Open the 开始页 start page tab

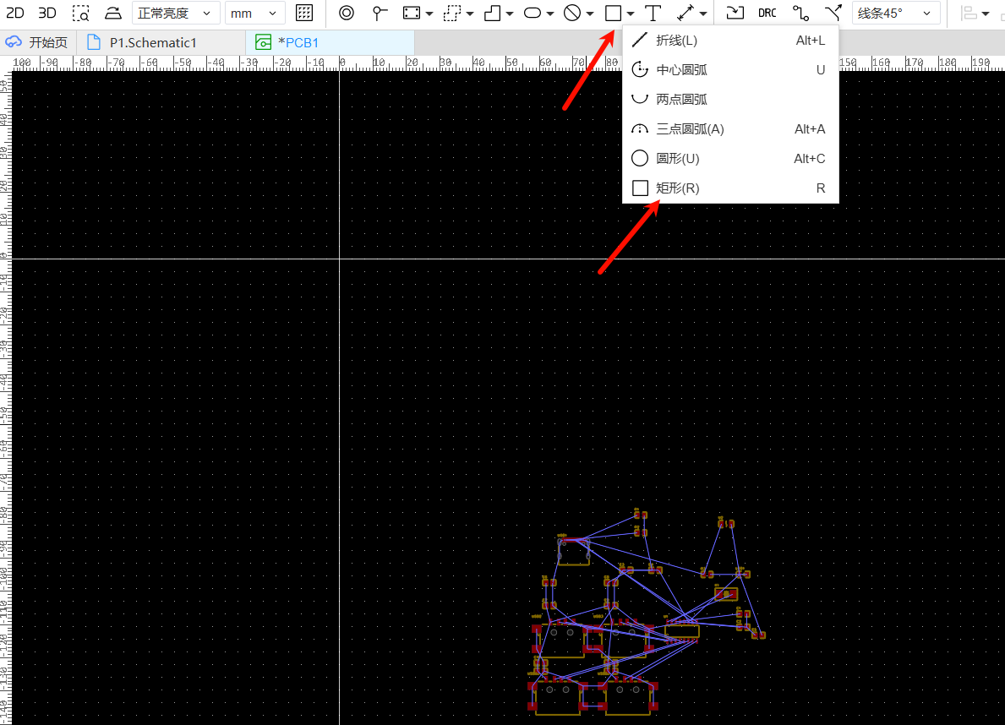click(37, 43)
